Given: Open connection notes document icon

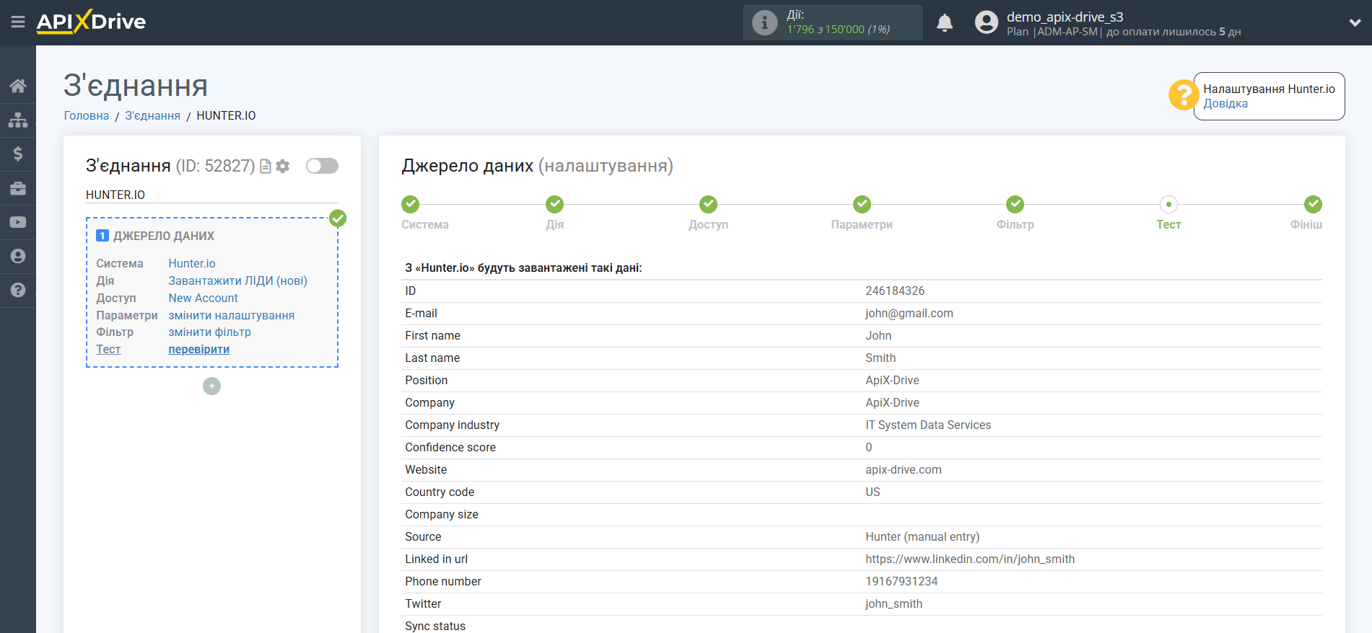Looking at the screenshot, I should pos(266,166).
